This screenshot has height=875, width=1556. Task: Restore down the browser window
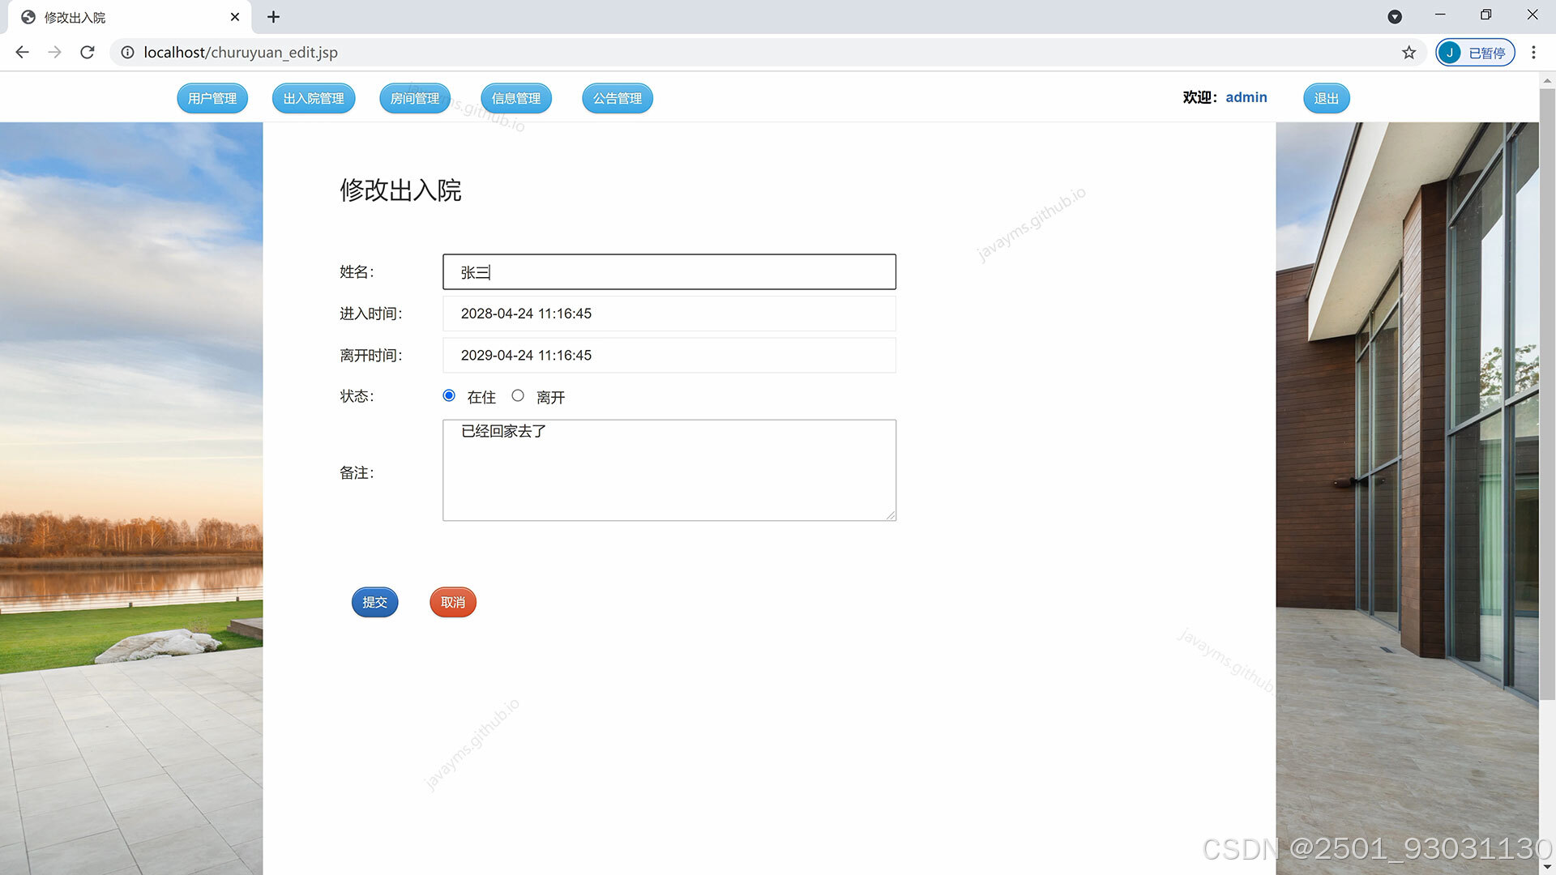1485,15
